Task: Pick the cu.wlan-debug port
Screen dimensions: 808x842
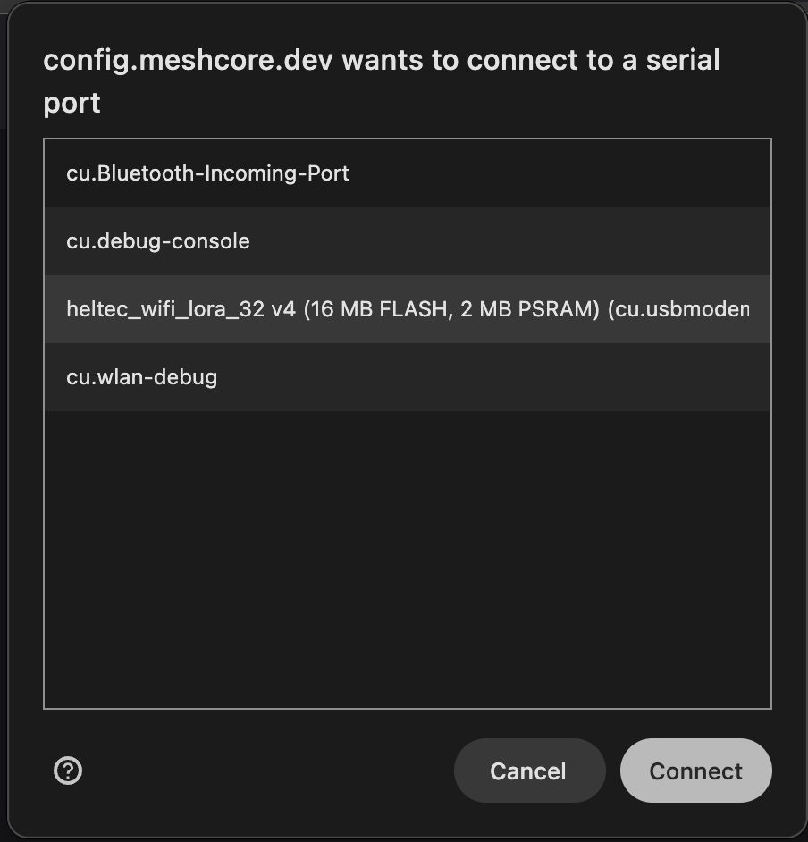Action: (x=142, y=377)
